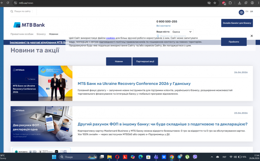
Task: Open Приватним особам menu item
Action: (x=22, y=34)
